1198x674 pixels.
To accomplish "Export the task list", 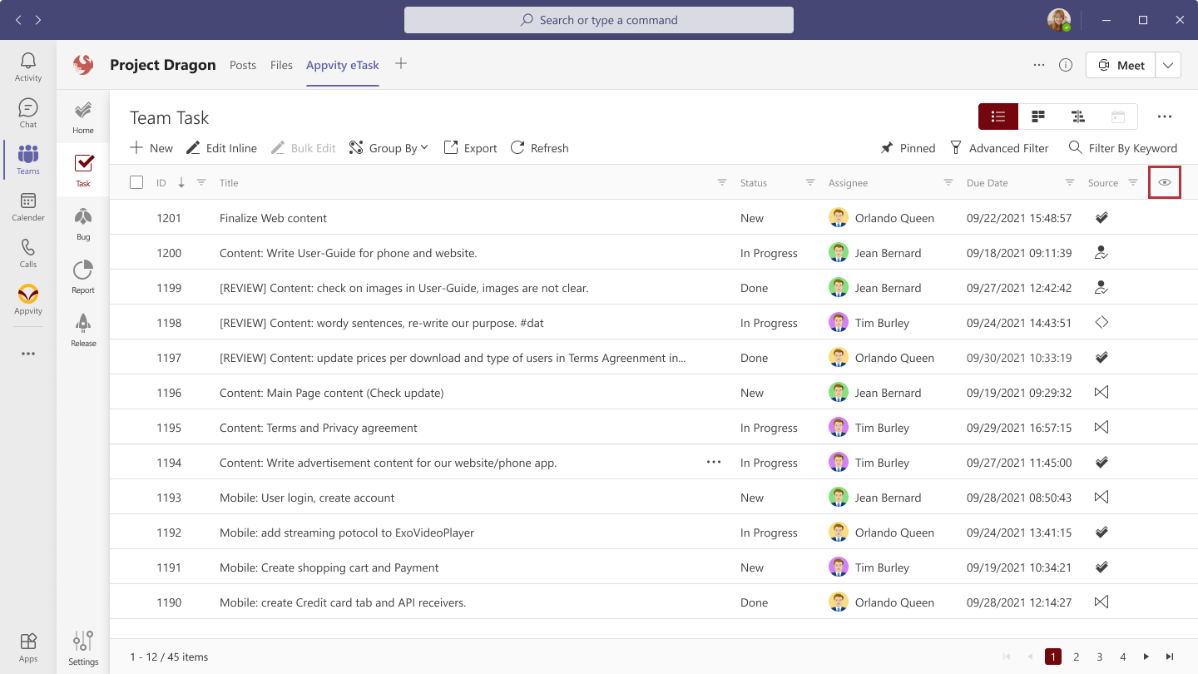I will [469, 147].
